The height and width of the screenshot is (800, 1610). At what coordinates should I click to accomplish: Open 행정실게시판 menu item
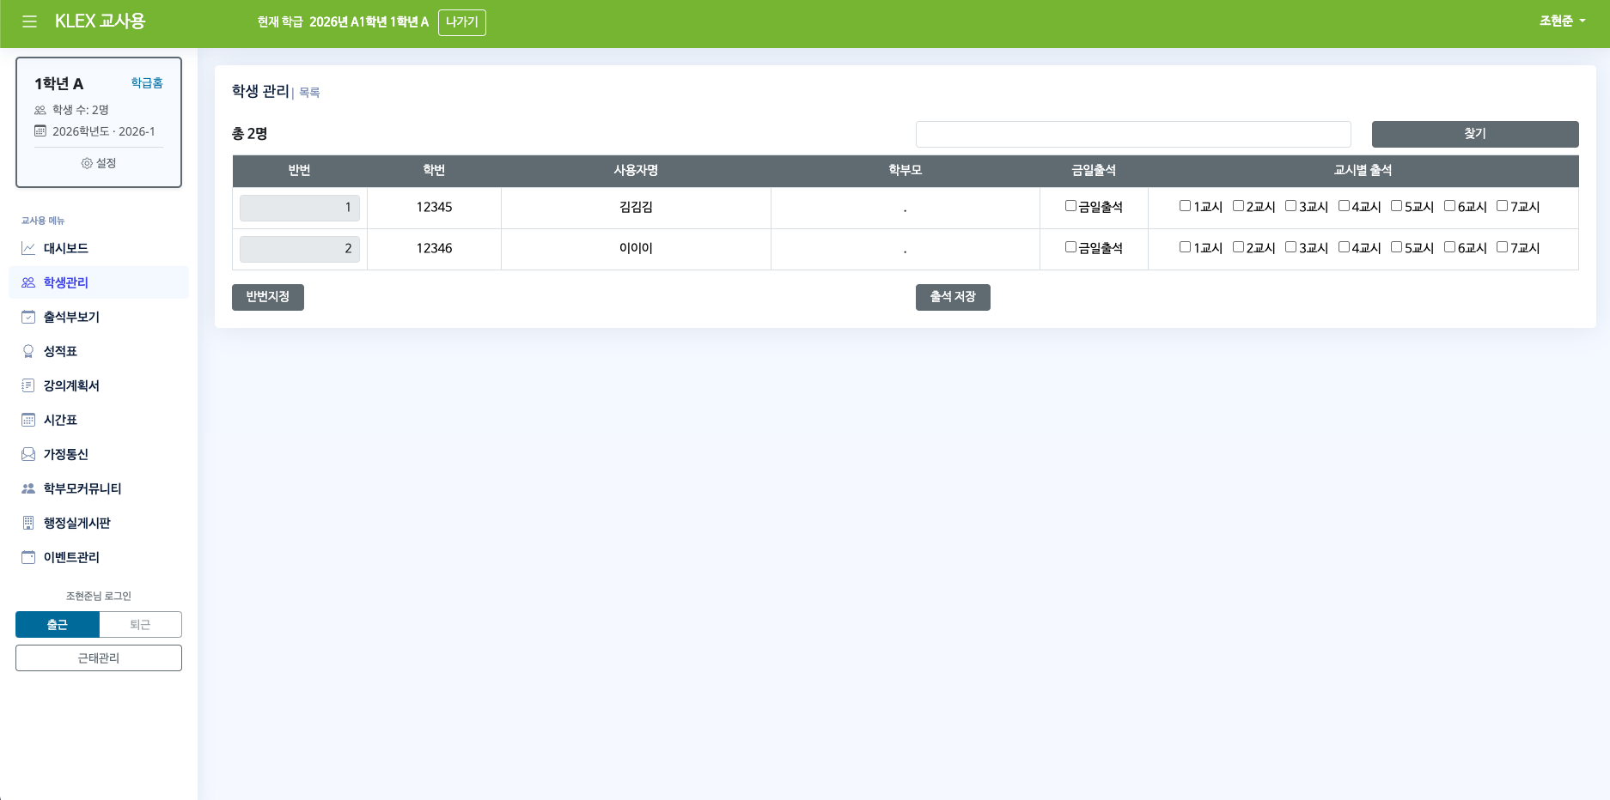pyautogui.click(x=76, y=523)
